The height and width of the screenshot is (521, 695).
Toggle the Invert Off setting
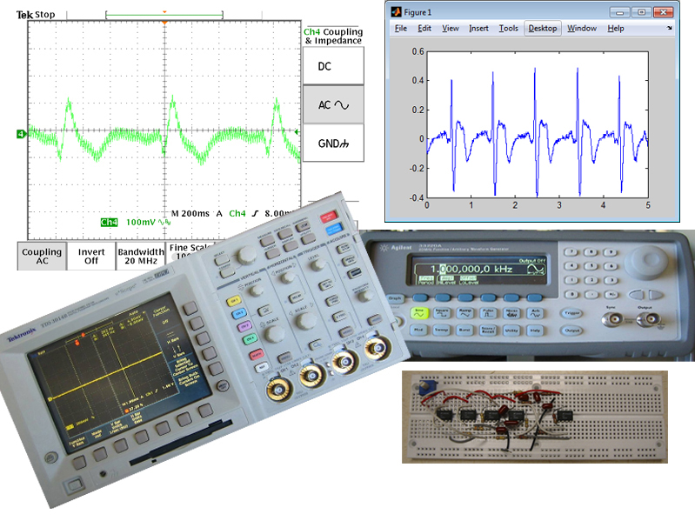pos(91,257)
